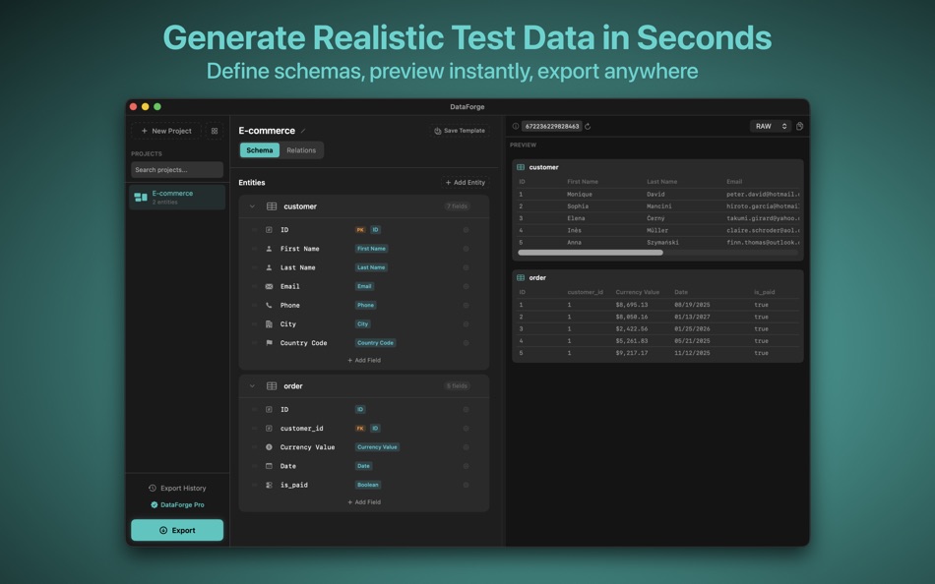Click the grid icon next to New Project
This screenshot has height=584, width=935.
[215, 130]
